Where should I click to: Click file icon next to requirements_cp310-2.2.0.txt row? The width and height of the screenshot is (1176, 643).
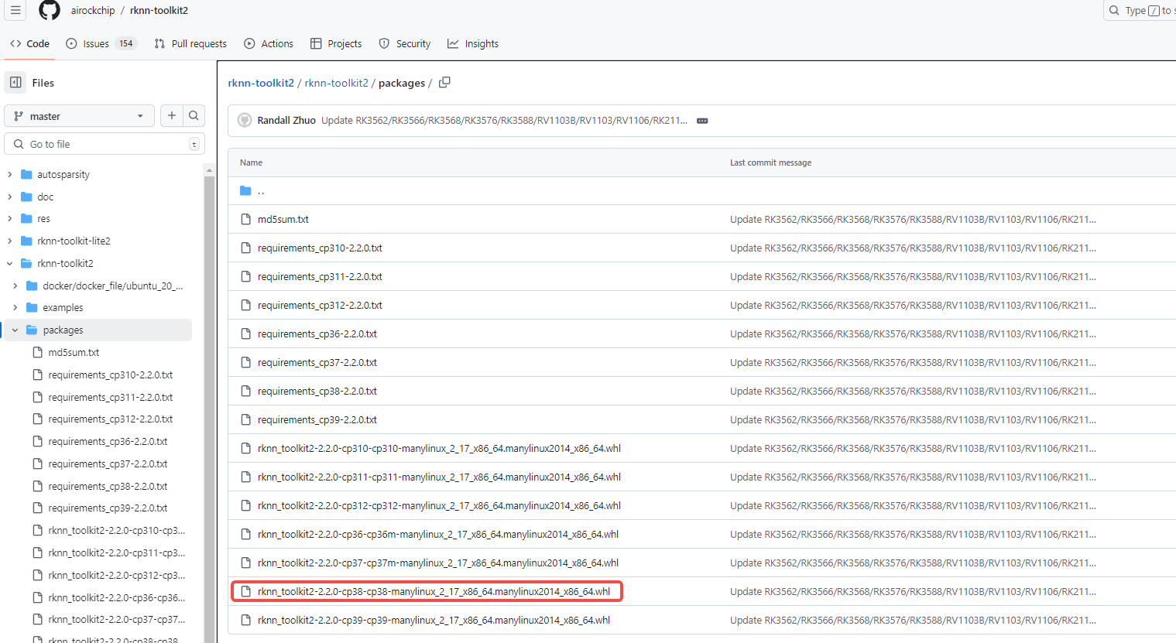point(246,248)
